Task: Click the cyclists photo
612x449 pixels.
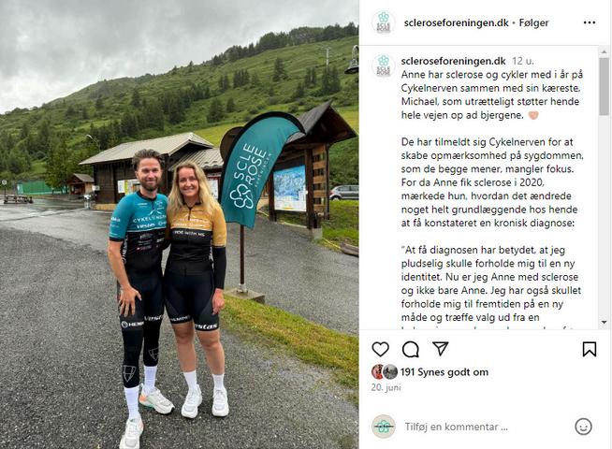Action: click(179, 224)
